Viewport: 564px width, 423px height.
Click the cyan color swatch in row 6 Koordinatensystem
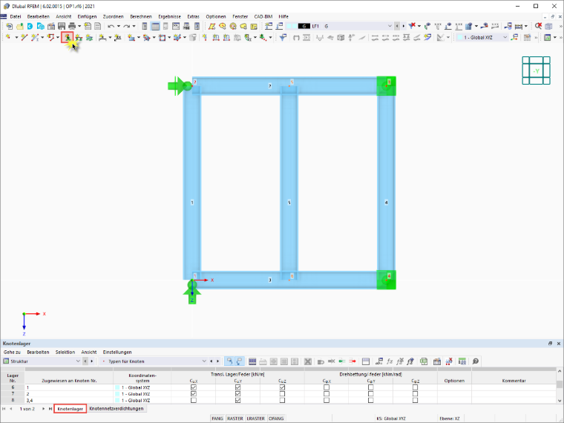pos(117,387)
